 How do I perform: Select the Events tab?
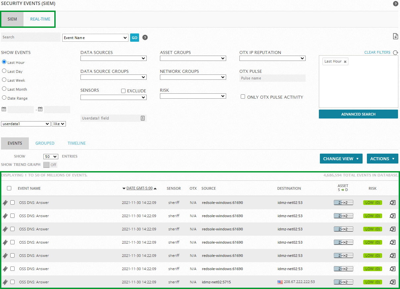(x=15, y=143)
